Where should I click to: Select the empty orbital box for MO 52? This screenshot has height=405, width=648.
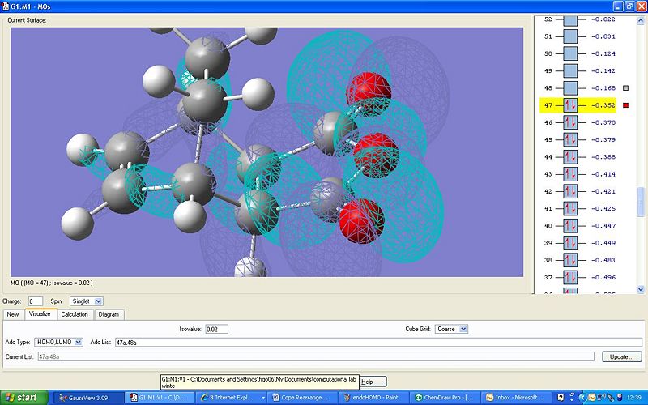[570, 19]
